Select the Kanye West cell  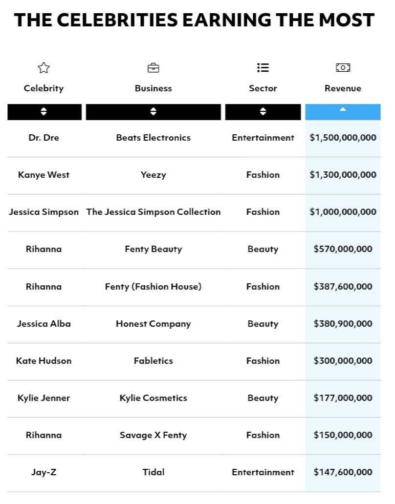click(44, 175)
